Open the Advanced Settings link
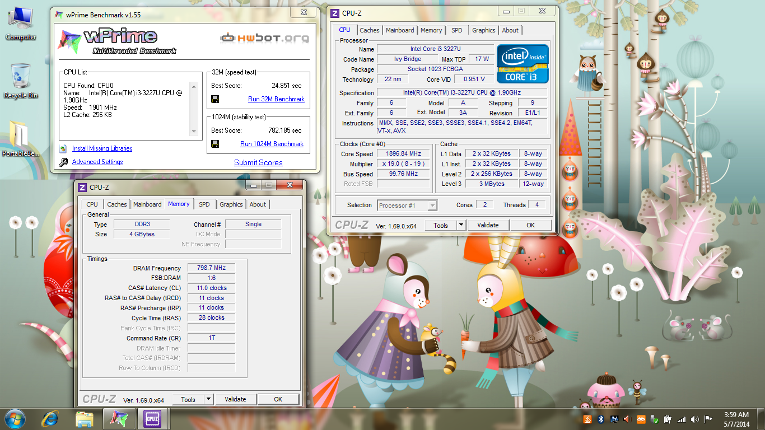The width and height of the screenshot is (765, 430). (x=97, y=162)
